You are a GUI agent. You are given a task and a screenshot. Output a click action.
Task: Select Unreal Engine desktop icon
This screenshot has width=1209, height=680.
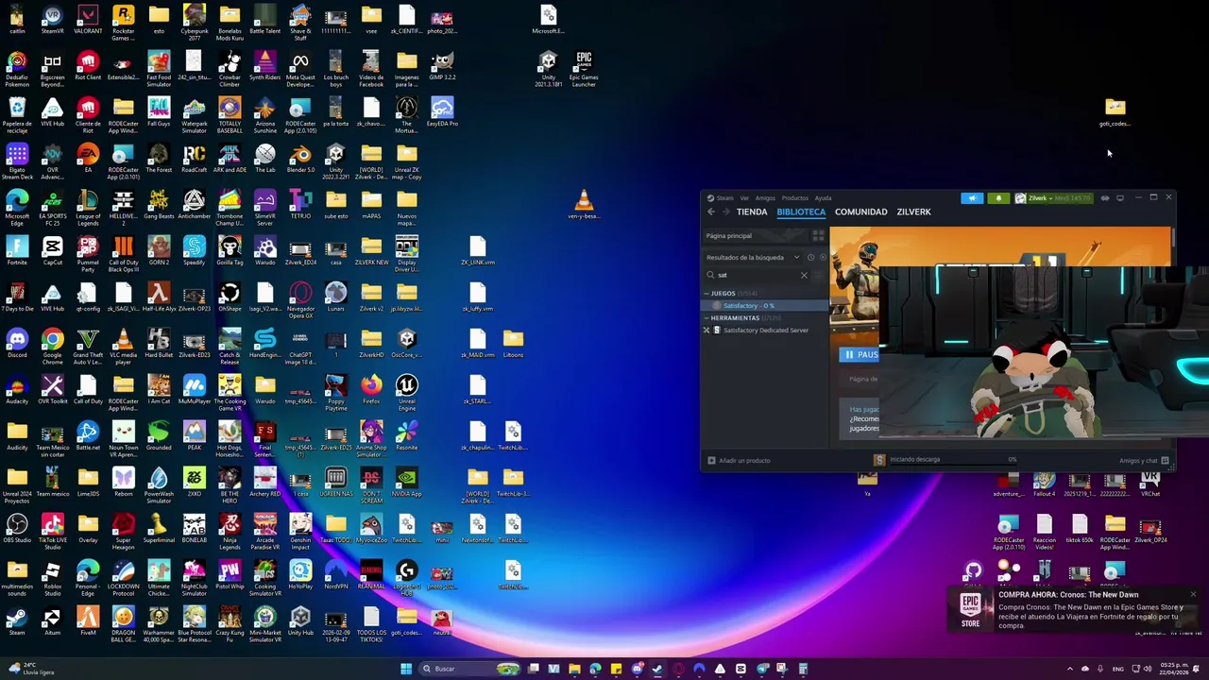[407, 389]
